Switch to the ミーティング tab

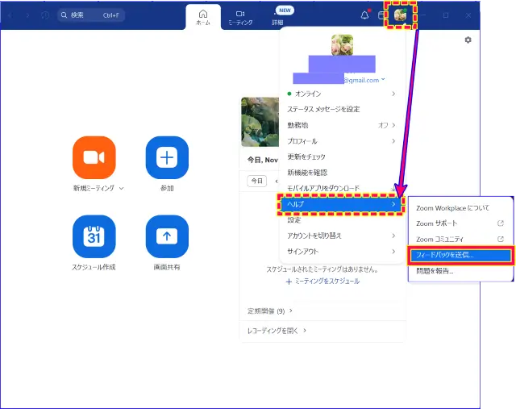click(x=240, y=17)
